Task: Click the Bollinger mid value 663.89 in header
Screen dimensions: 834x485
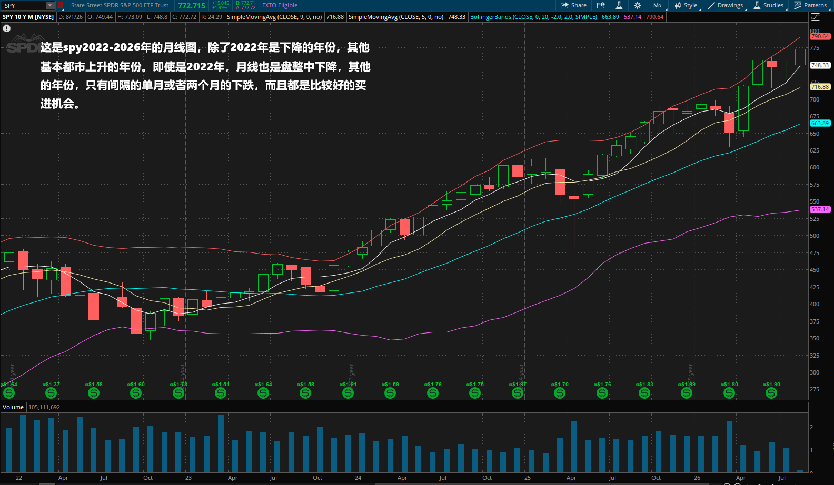Action: pyautogui.click(x=611, y=17)
